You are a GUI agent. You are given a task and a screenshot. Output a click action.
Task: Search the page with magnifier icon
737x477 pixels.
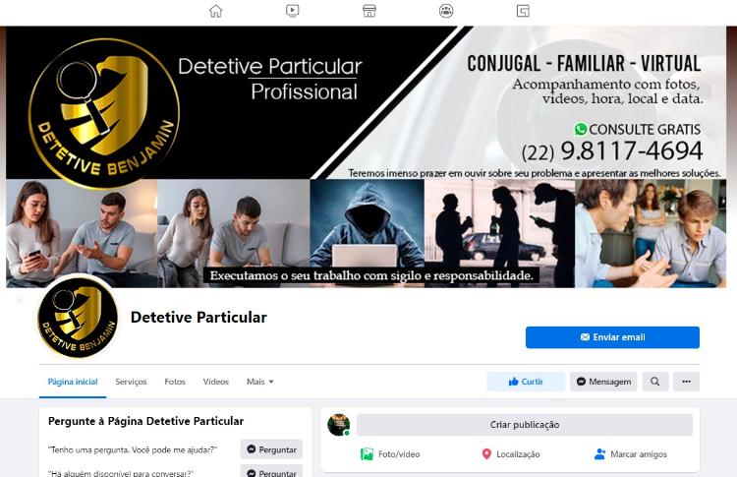[x=654, y=382]
